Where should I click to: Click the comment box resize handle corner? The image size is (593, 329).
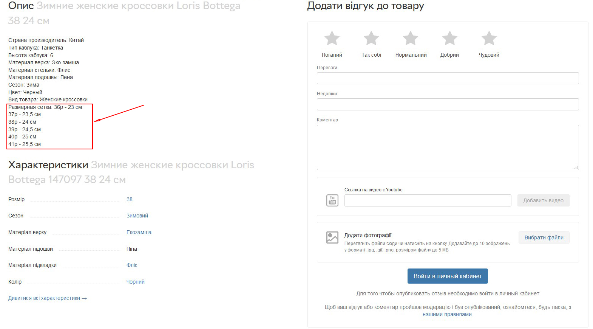click(576, 168)
